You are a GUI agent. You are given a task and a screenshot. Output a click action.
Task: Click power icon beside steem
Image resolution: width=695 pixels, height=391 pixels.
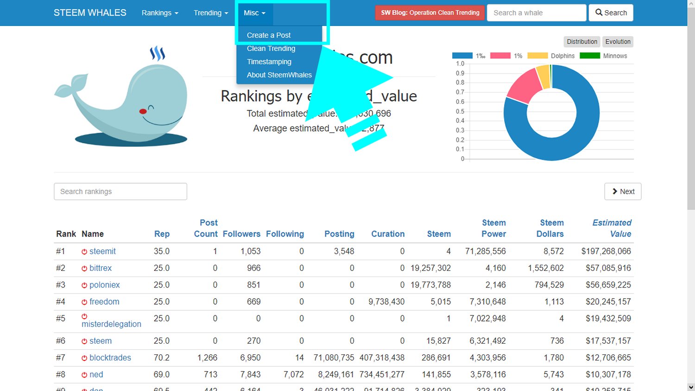click(x=84, y=341)
